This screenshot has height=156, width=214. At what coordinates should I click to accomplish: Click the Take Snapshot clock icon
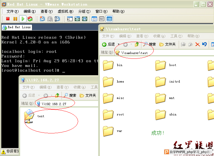pos(42,19)
